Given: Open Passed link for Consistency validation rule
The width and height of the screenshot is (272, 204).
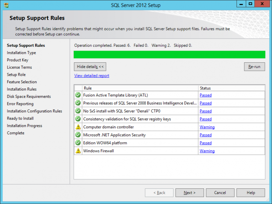Looking at the screenshot, I should (205, 119).
